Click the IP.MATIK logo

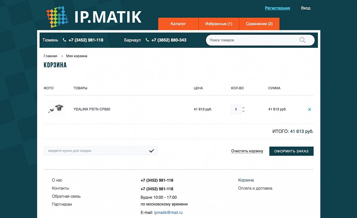(94, 17)
